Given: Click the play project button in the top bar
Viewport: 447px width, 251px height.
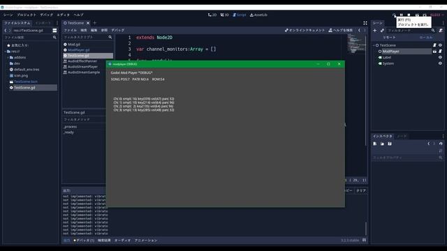Looking at the screenshot, I should 394,15.
